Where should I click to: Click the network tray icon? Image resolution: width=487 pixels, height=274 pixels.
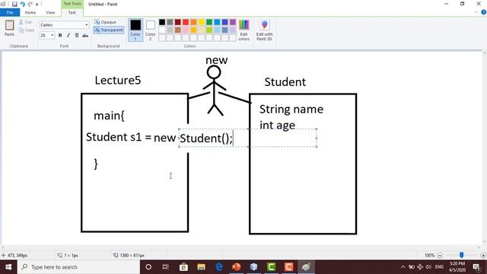420,267
